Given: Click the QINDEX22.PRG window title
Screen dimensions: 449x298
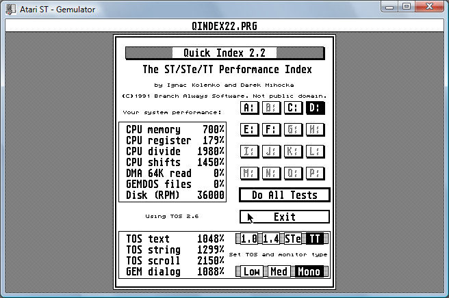Looking at the screenshot, I should [224, 26].
